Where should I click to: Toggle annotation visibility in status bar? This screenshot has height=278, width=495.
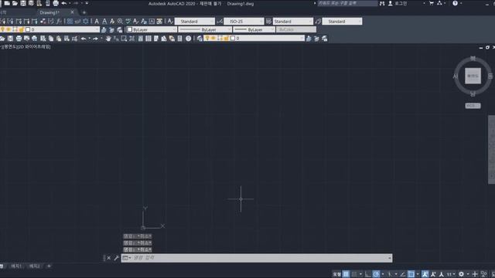(x=425, y=274)
